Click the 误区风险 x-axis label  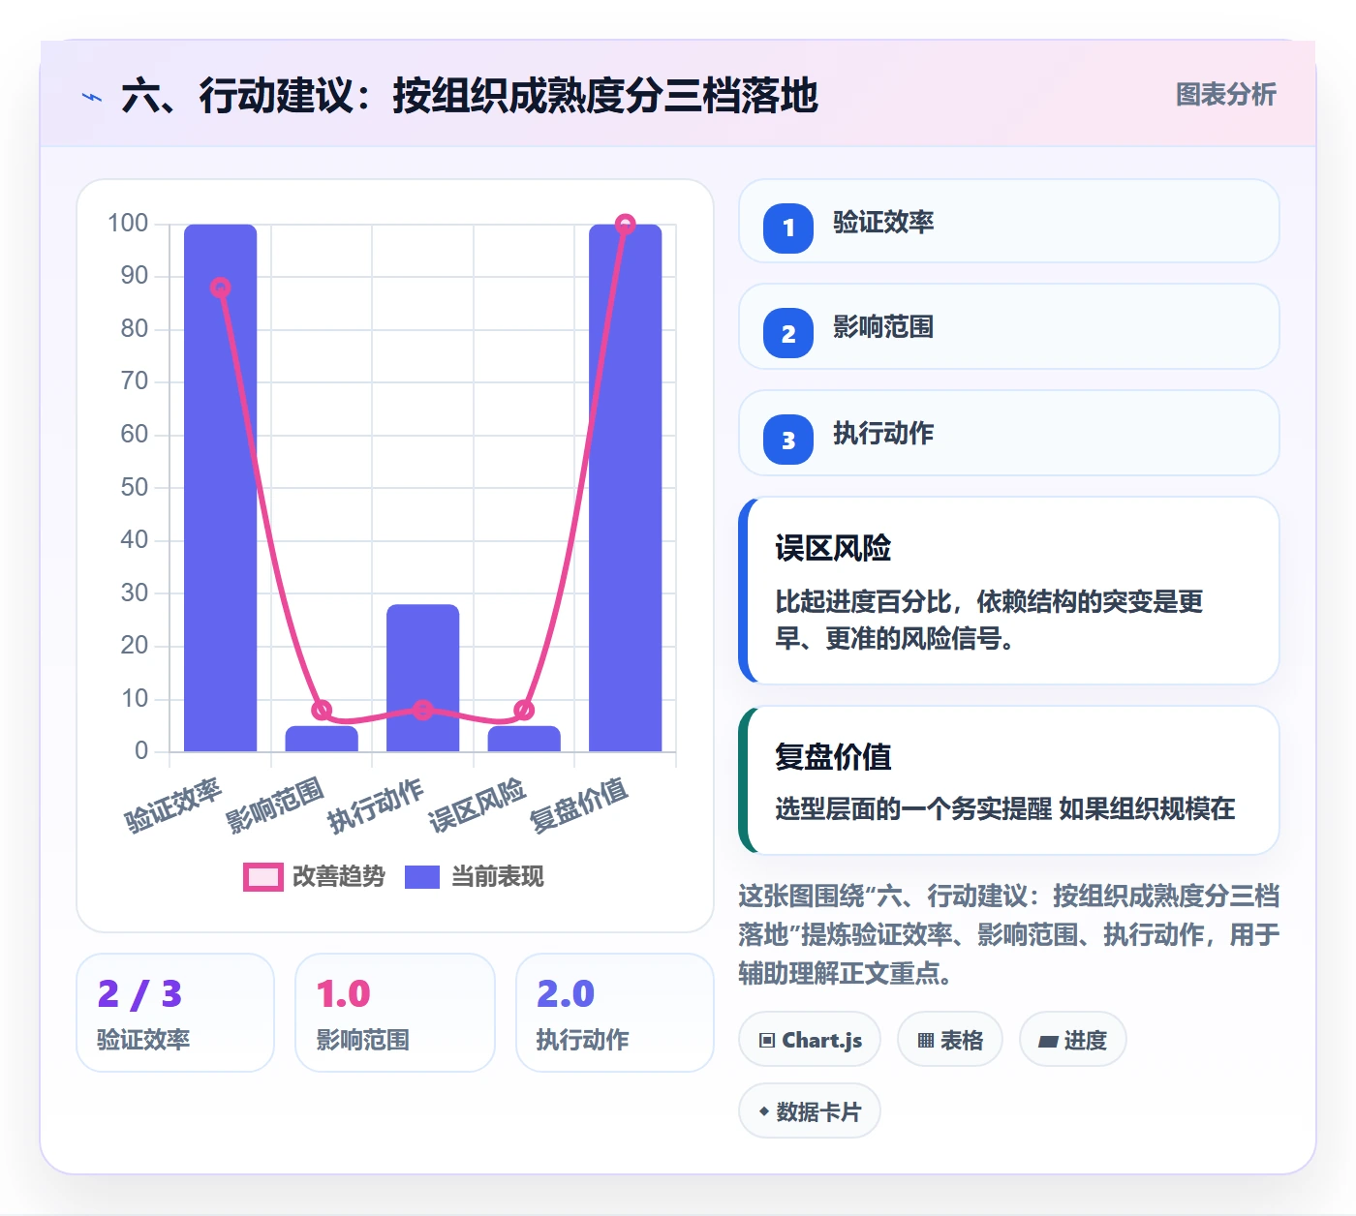pos(478,806)
